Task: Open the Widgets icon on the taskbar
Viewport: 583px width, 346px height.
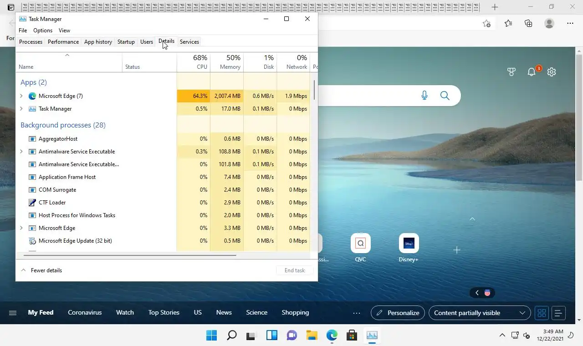Action: pyautogui.click(x=272, y=336)
